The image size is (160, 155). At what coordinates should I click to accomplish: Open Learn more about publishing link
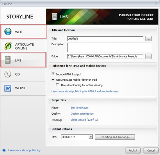click(24, 150)
